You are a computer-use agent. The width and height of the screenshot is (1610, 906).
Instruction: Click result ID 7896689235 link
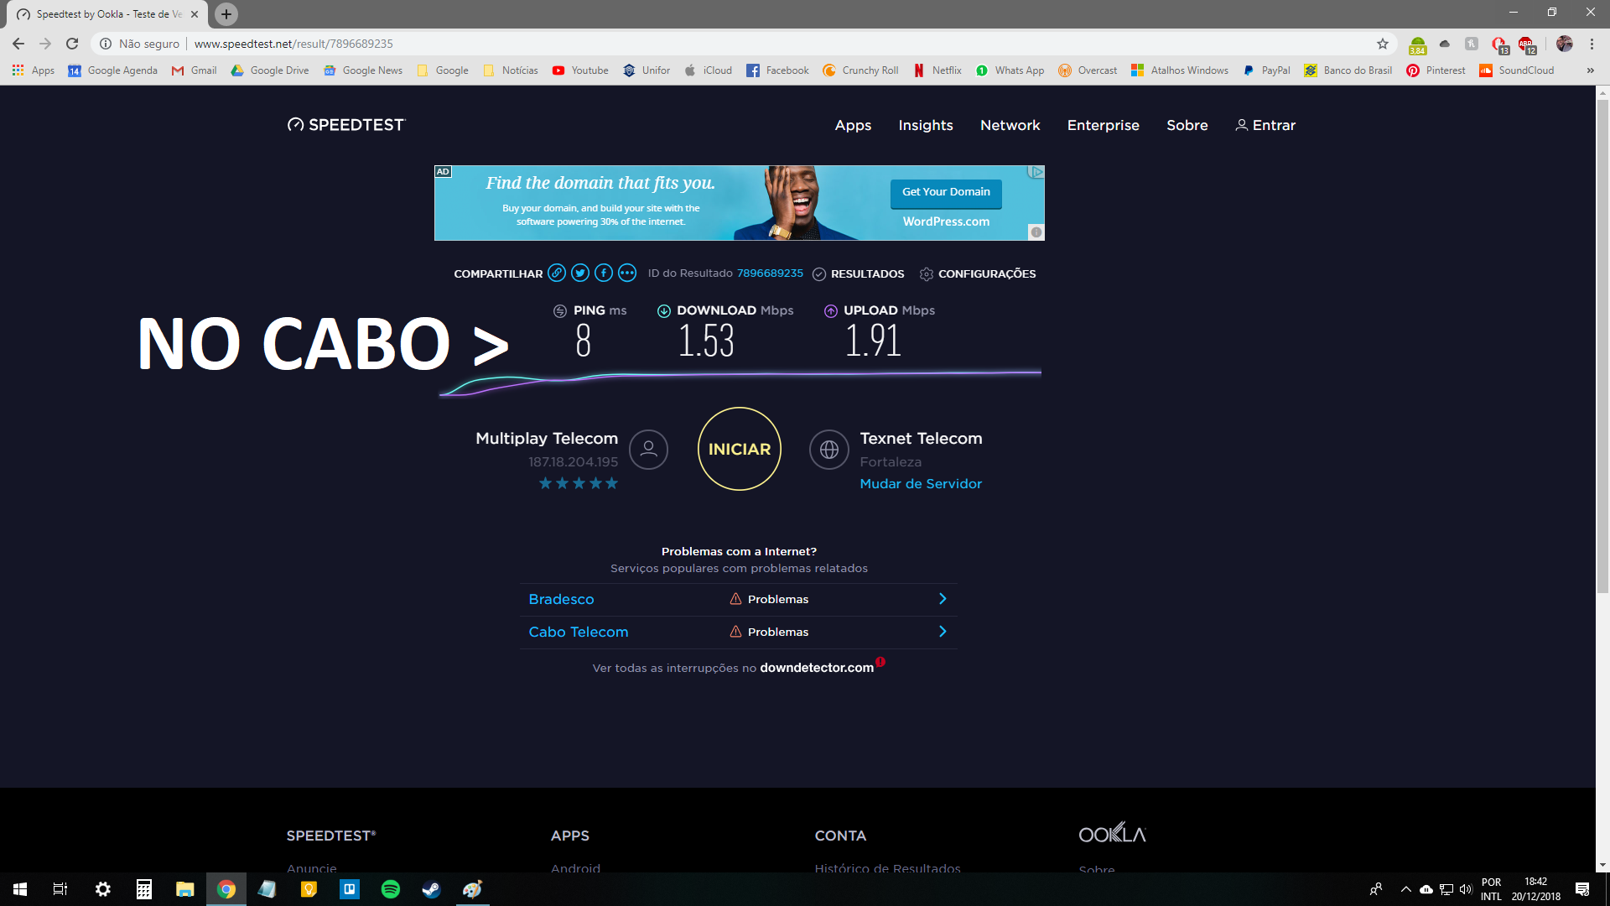(770, 273)
